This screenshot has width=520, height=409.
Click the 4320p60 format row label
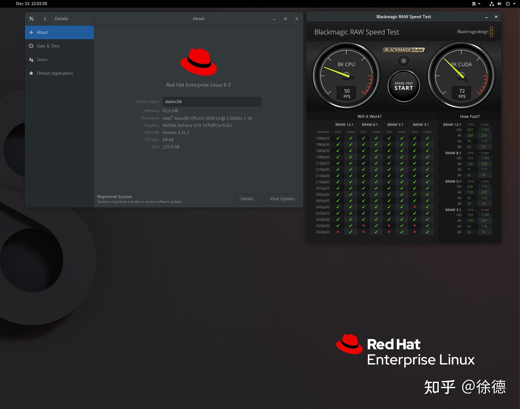click(322, 232)
